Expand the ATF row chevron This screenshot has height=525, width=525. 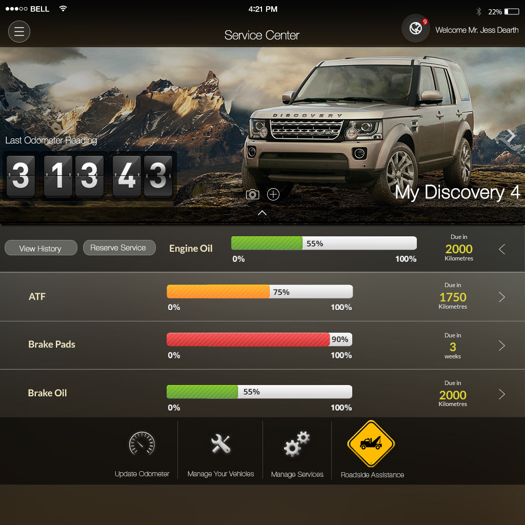[x=501, y=297]
